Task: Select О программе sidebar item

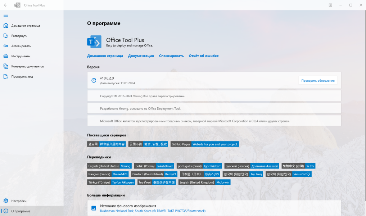Action: pos(32,211)
